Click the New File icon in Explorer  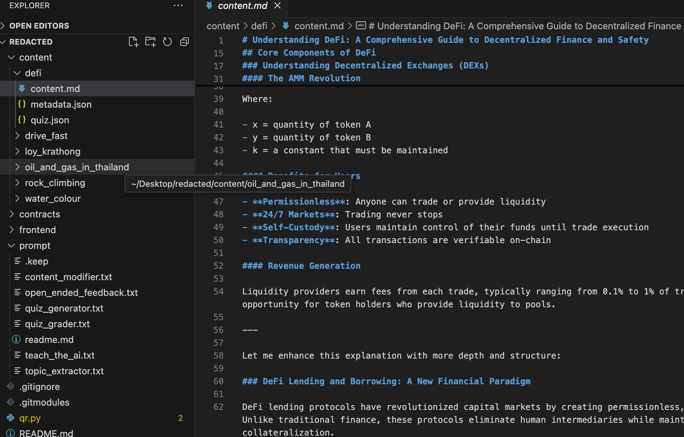tap(133, 42)
